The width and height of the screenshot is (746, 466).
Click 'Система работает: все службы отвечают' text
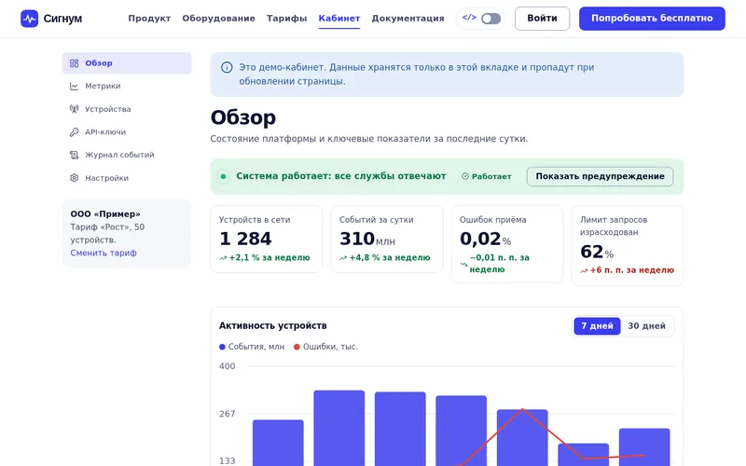pyautogui.click(x=341, y=176)
